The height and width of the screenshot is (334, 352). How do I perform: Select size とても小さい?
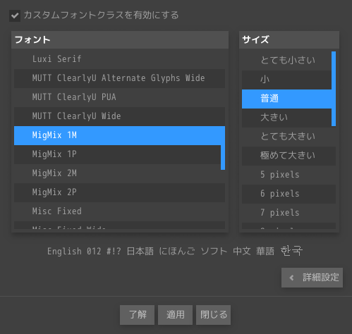tap(286, 61)
